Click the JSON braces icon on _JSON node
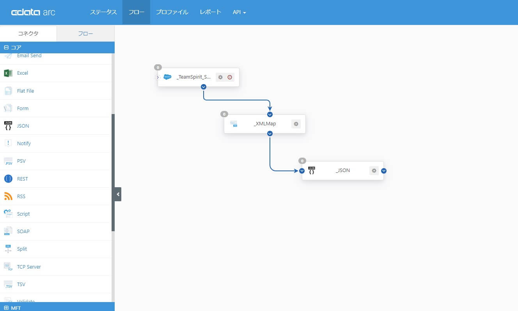The image size is (518, 311). tap(312, 170)
